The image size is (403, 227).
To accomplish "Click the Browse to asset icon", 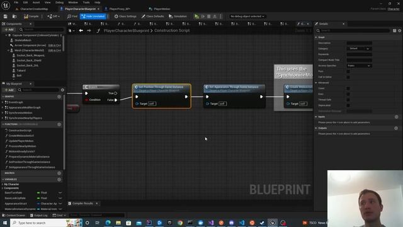I will [x=14, y=16].
